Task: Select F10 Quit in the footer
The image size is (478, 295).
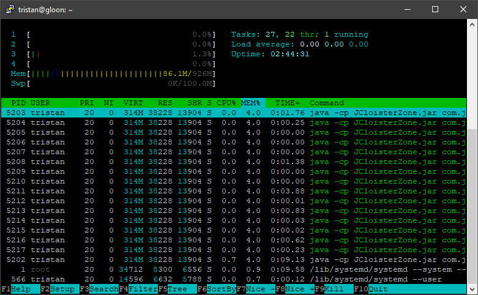Action: pos(378,289)
